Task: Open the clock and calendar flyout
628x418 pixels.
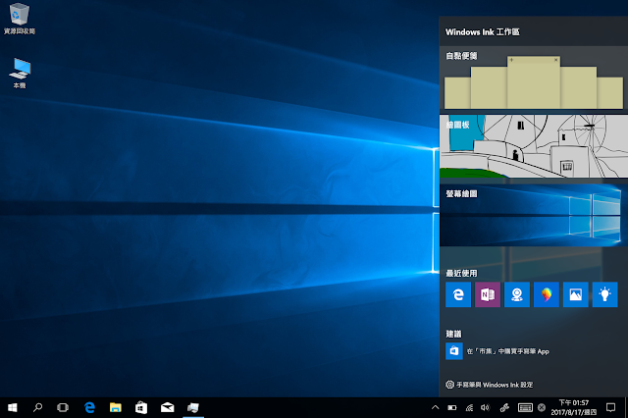Action: click(573, 407)
